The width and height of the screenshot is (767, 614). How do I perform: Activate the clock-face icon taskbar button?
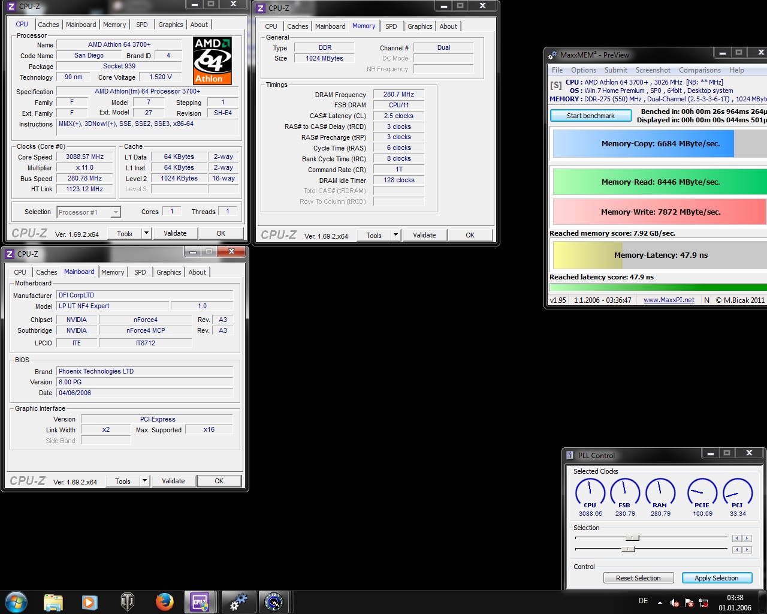click(274, 602)
